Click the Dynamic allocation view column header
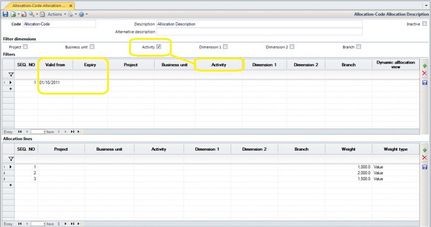Screen dimensions: 431x227 pos(395,65)
